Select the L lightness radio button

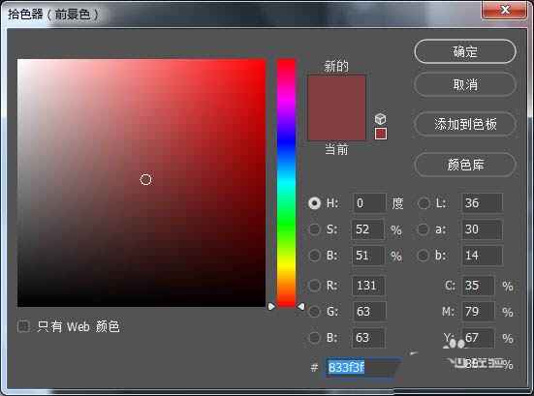coord(424,203)
